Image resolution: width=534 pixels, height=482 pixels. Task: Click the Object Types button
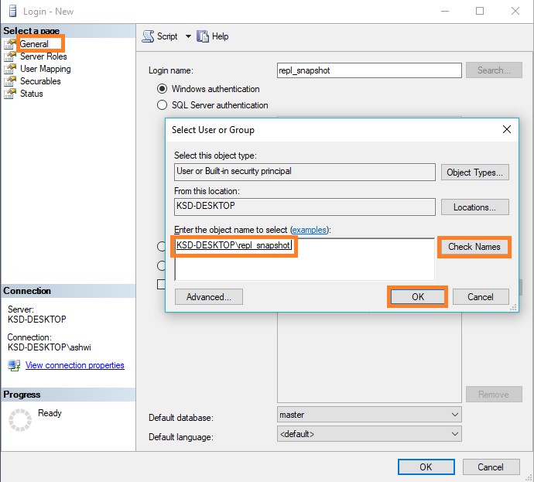pos(474,173)
